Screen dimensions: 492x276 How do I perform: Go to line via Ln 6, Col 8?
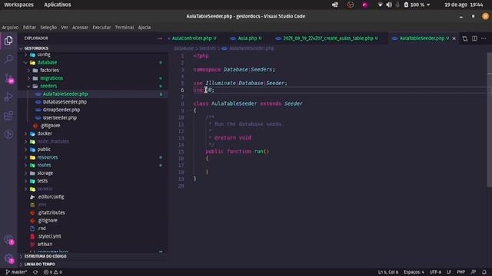[387, 272]
